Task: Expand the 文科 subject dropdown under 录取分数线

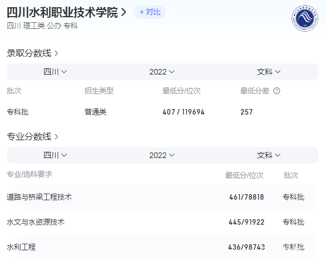Action: [269, 72]
